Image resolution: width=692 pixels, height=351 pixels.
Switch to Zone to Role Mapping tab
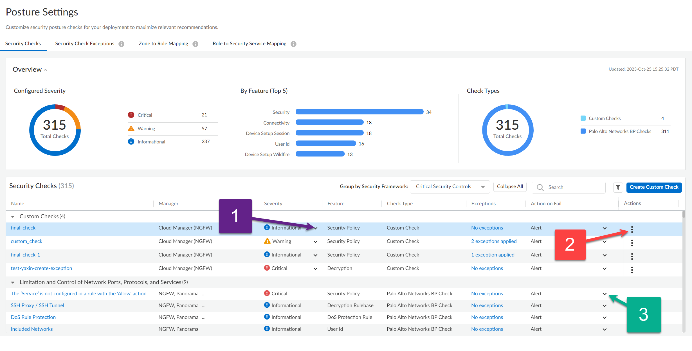pyautogui.click(x=163, y=44)
